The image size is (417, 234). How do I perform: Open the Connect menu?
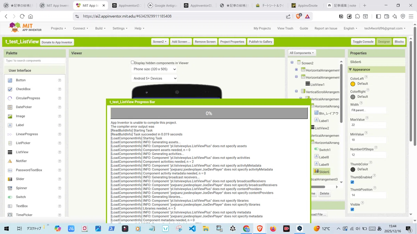[x=81, y=28]
